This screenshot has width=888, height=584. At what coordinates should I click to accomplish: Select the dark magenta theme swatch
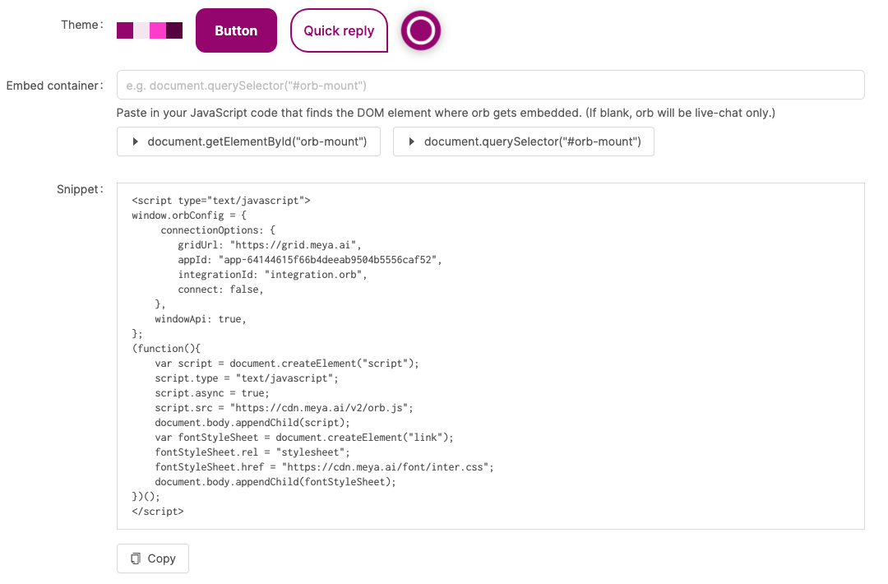click(x=125, y=30)
